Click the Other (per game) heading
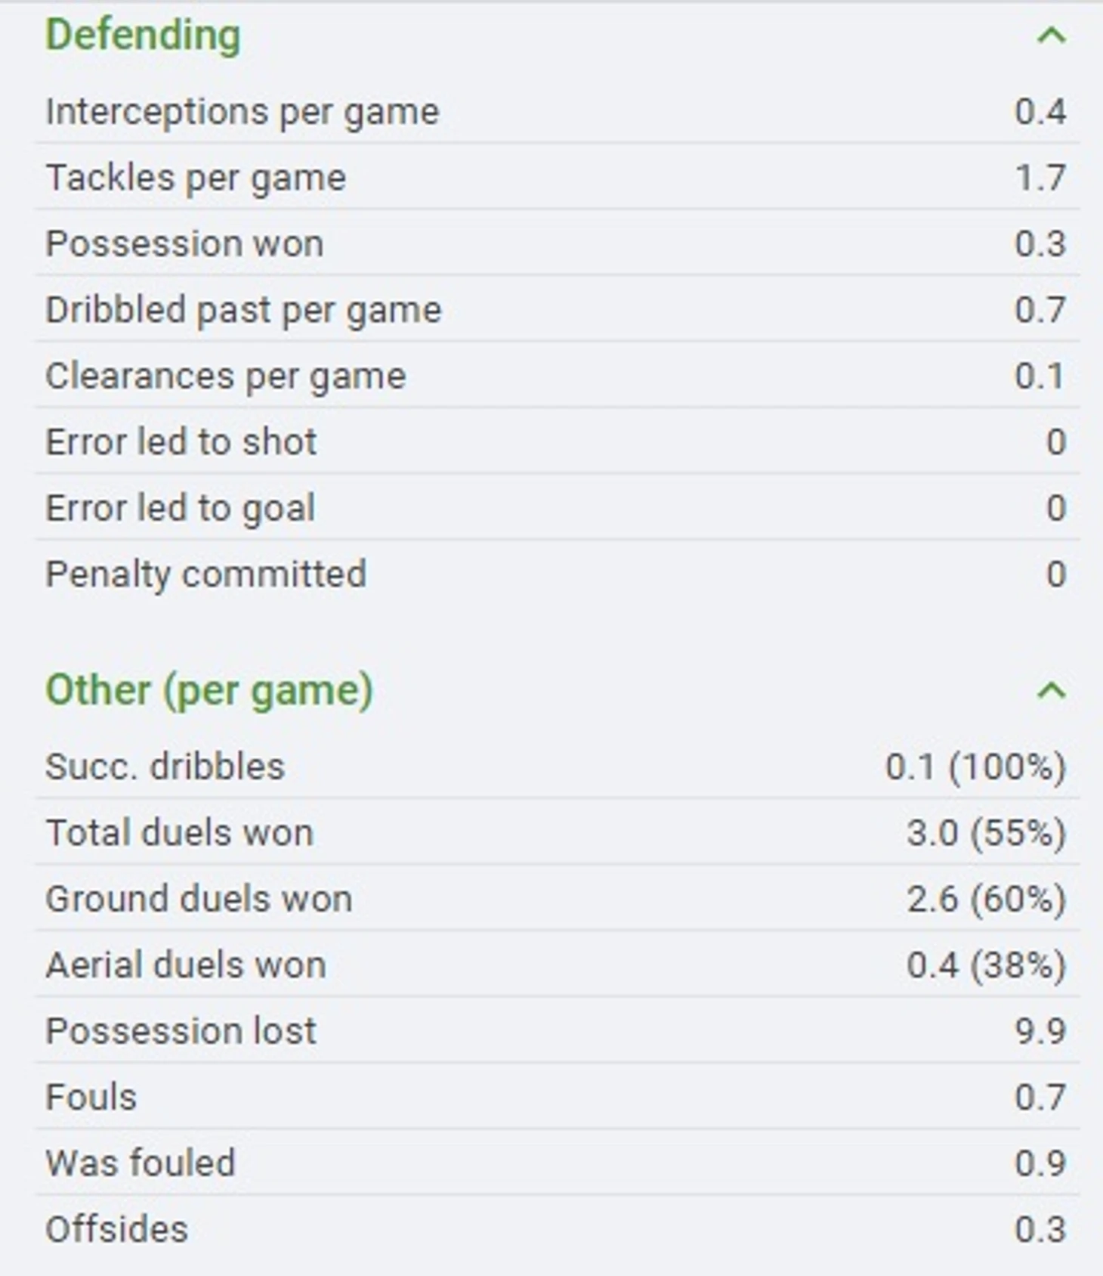Screen dimensions: 1103x1276 [x=209, y=690]
